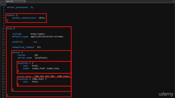
Task: Click keepalive_timeout on line 17
Action: [x=23, y=47]
